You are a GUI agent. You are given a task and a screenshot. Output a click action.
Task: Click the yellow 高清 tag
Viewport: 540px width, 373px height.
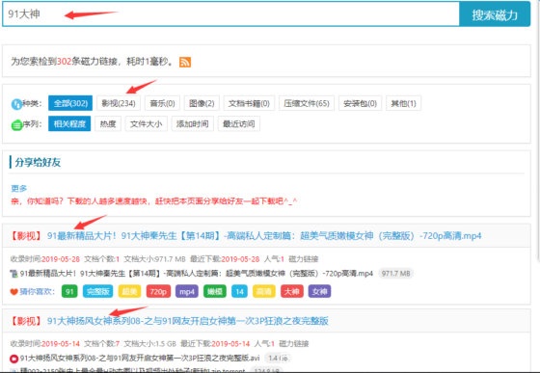click(264, 292)
